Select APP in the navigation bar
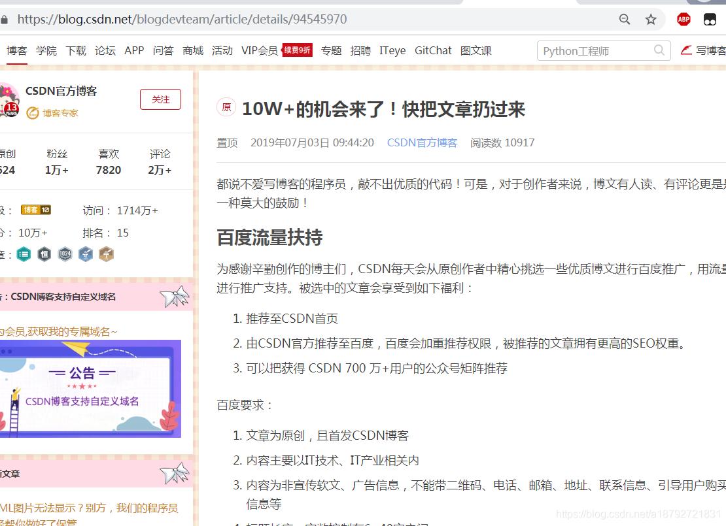The image size is (726, 526). pyautogui.click(x=134, y=50)
